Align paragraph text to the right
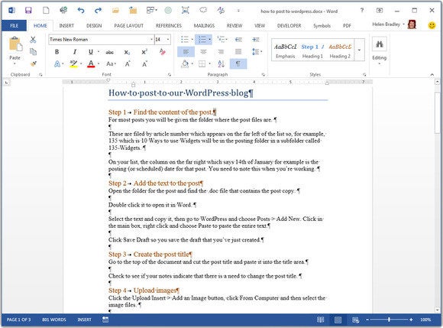Image resolution: width=443 pixels, height=328 pixels. 221,52
